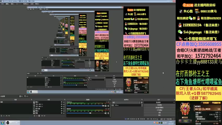Image resolution: width=222 pixels, height=125 pixels.
Task: Hide the 图像 3 source with its eye icon
Action: pyautogui.click(x=62, y=102)
